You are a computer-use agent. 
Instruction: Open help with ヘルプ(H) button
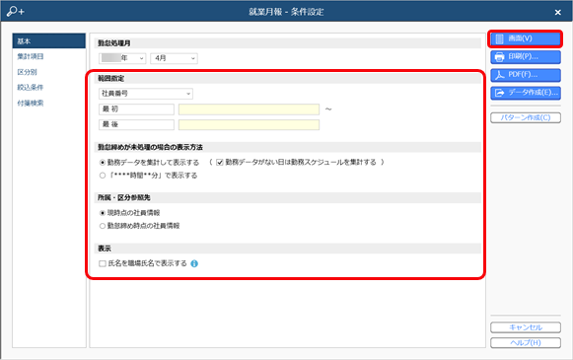pos(525,343)
